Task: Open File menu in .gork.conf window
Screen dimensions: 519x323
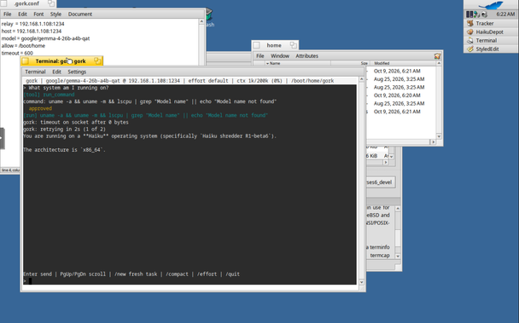Action: click(x=8, y=14)
